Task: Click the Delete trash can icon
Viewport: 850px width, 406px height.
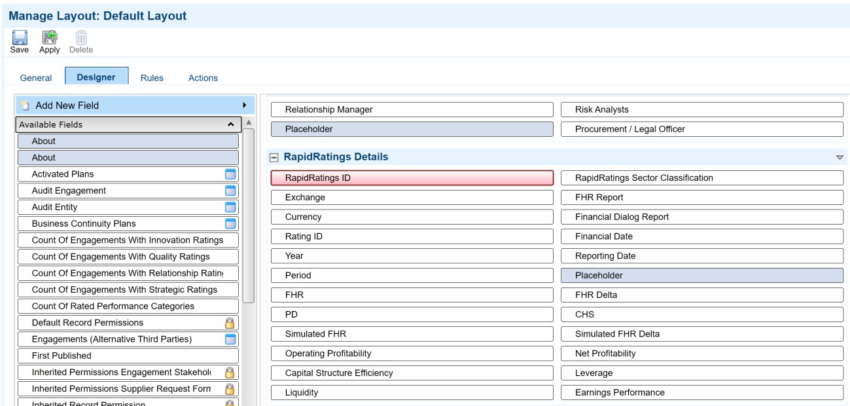Action: coord(82,38)
